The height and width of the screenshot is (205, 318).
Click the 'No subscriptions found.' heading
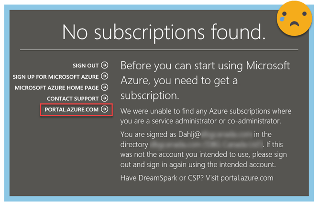pos(164,32)
